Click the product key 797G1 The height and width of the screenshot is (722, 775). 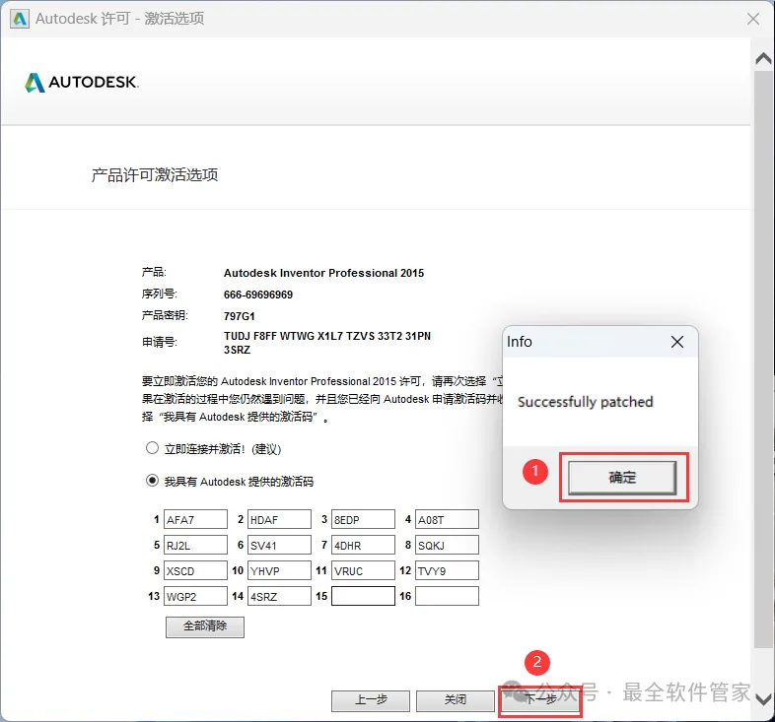[240, 316]
